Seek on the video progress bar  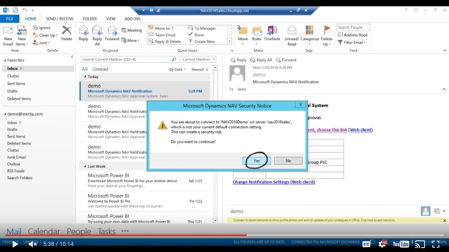[x=224, y=235]
